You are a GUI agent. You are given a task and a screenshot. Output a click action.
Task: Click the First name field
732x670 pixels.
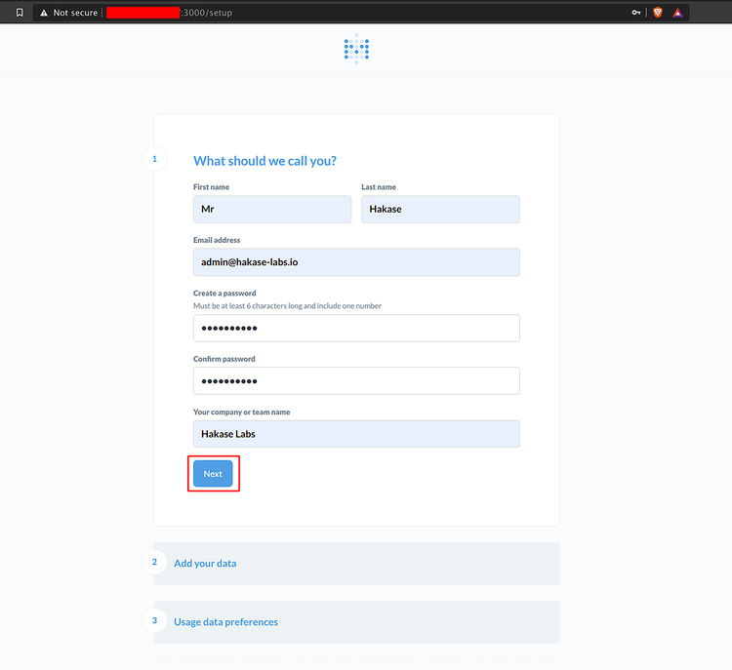point(272,210)
